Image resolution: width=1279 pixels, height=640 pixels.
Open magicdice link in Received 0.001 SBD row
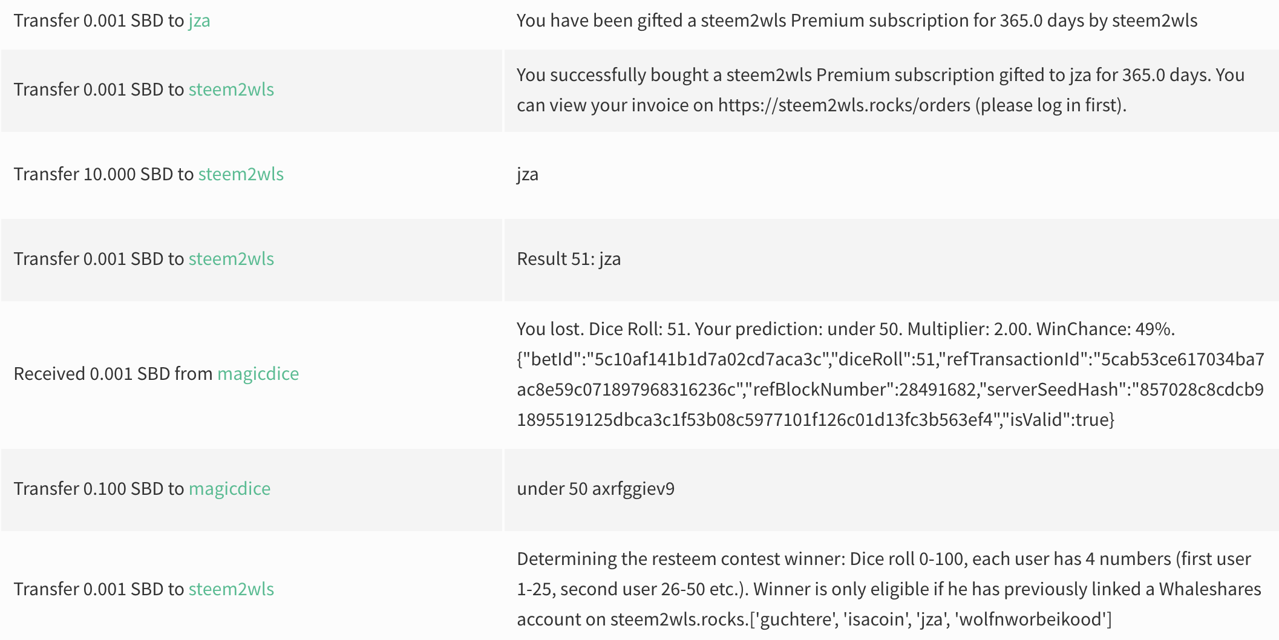pos(258,374)
